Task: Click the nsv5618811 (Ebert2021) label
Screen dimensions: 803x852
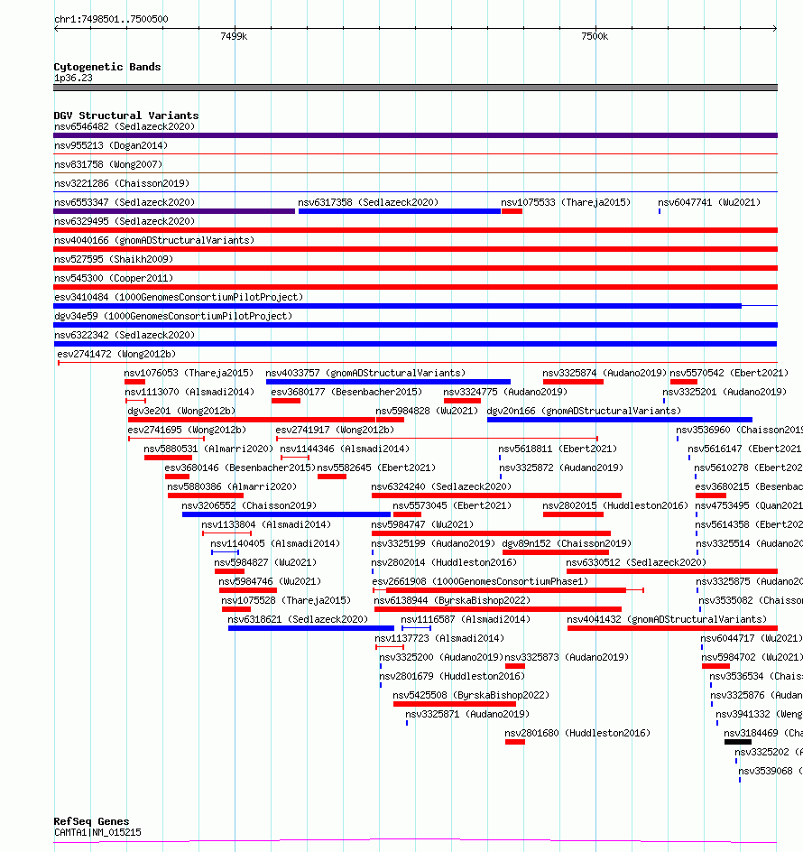Action: point(558,449)
